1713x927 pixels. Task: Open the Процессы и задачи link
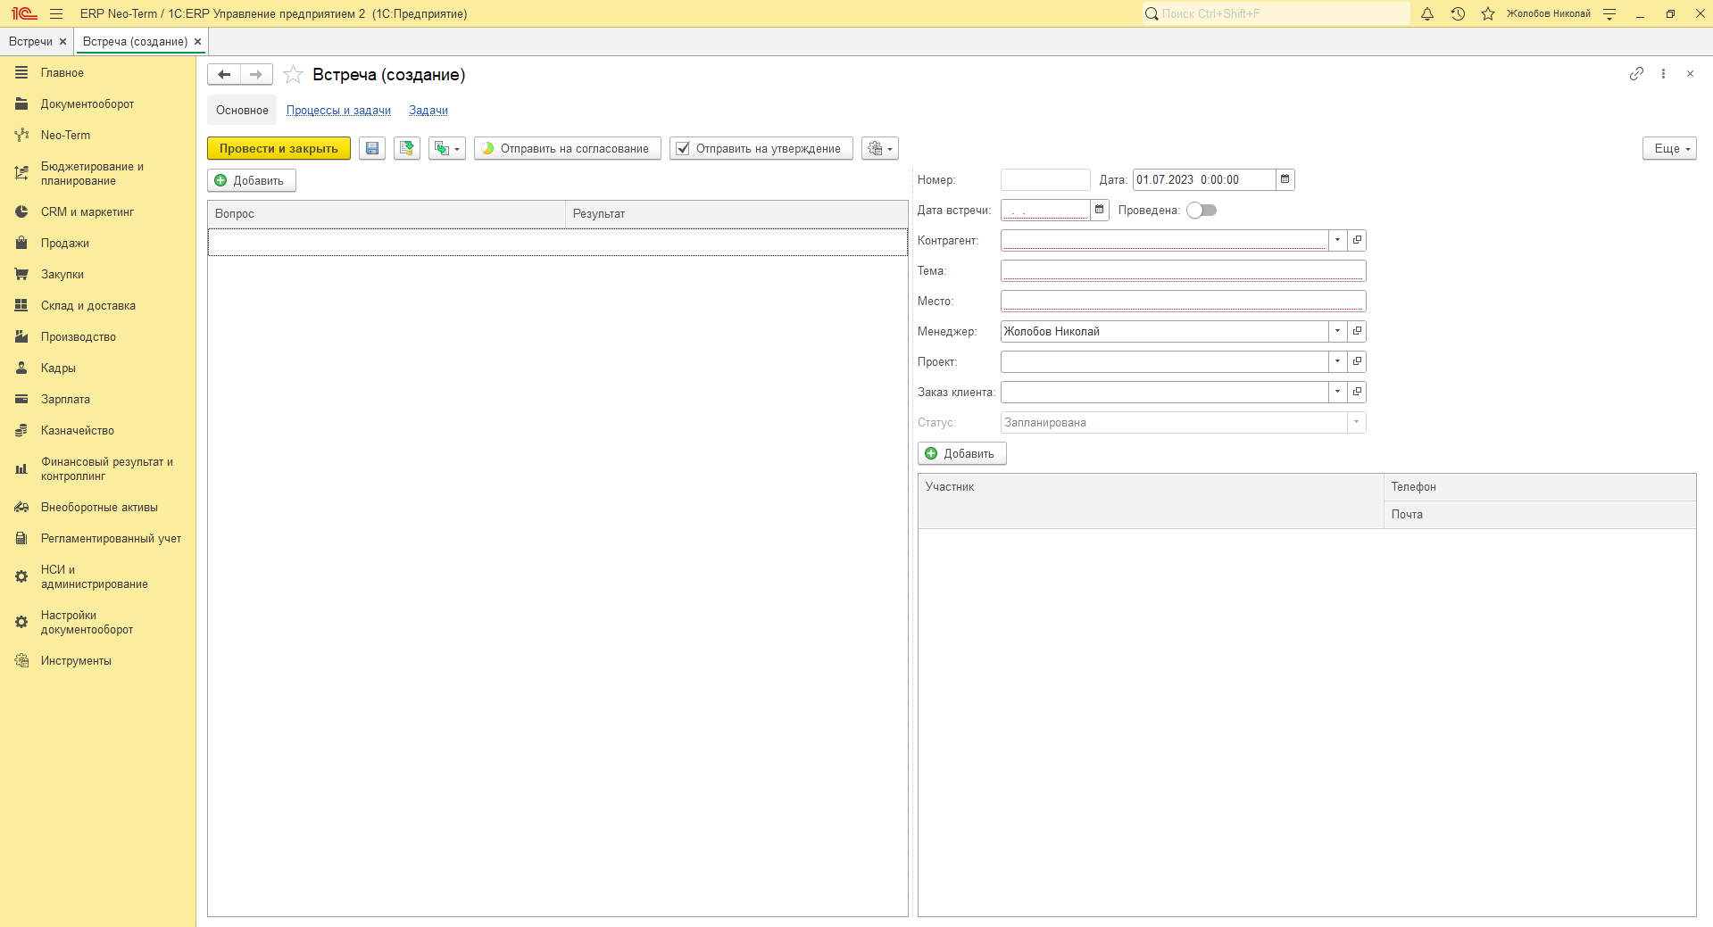338,111
